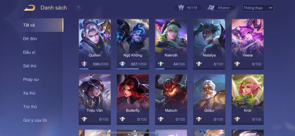Click Nakroth's green mastery badge icon
The width and height of the screenshot is (295, 136).
161,64
